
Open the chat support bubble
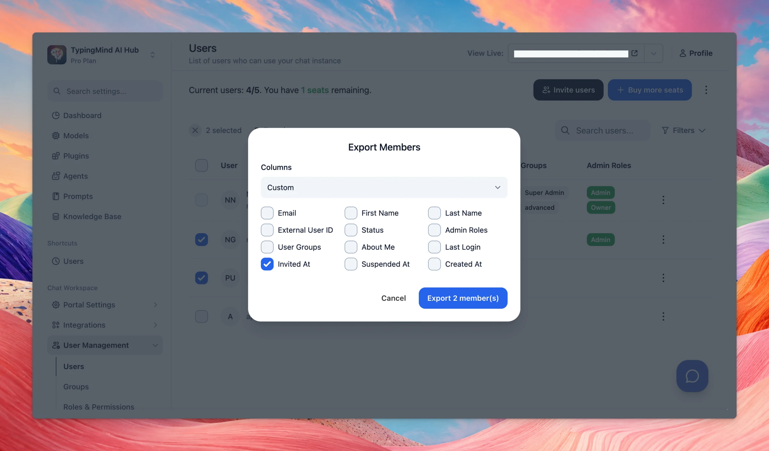(692, 376)
